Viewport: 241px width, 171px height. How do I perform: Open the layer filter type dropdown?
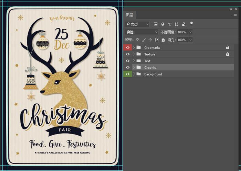click(137, 24)
